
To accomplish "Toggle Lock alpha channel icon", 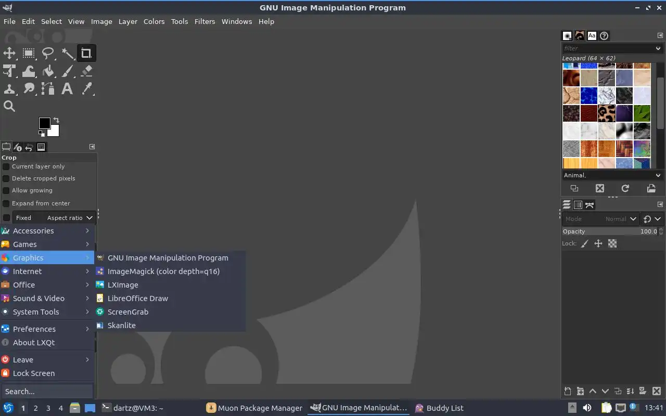I will coord(612,243).
